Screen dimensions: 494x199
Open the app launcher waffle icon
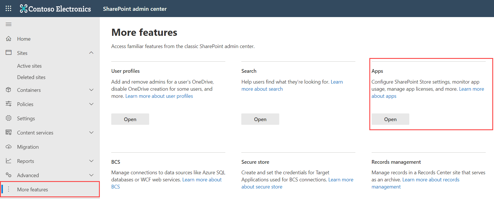pos(9,9)
